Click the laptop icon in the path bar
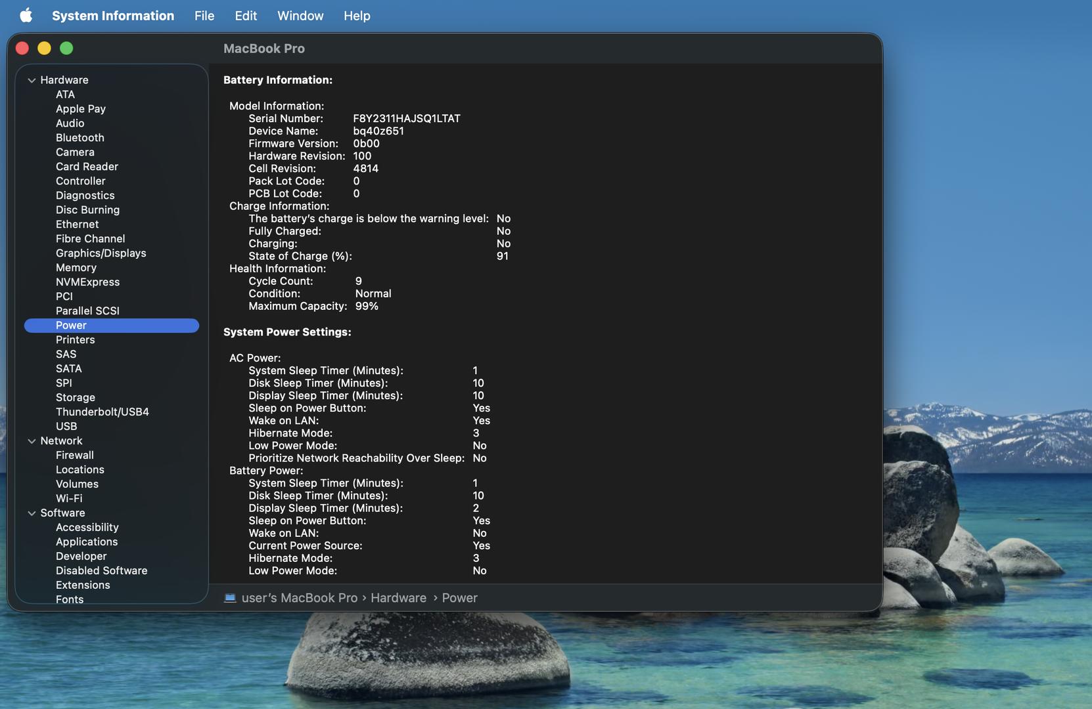Screen dimensions: 1092x709 [x=230, y=598]
